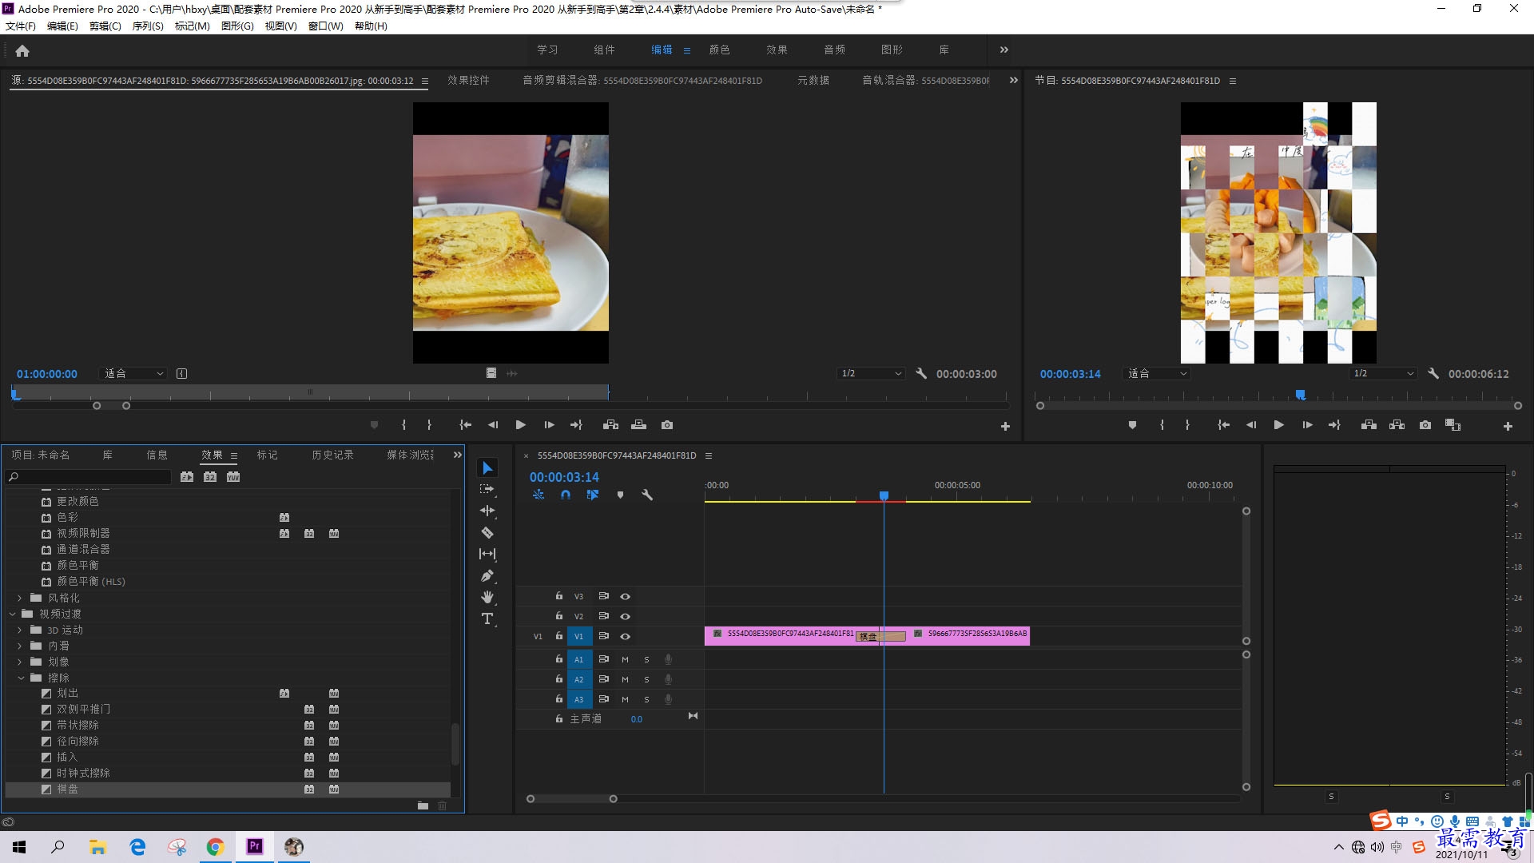This screenshot has height=863, width=1534.
Task: Click source timecode 01:00:00:00
Action: coord(47,374)
